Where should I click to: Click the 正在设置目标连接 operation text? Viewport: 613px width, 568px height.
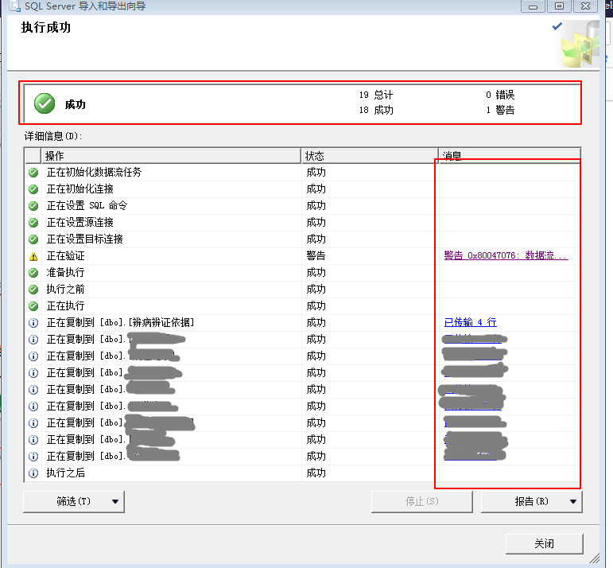coord(85,239)
